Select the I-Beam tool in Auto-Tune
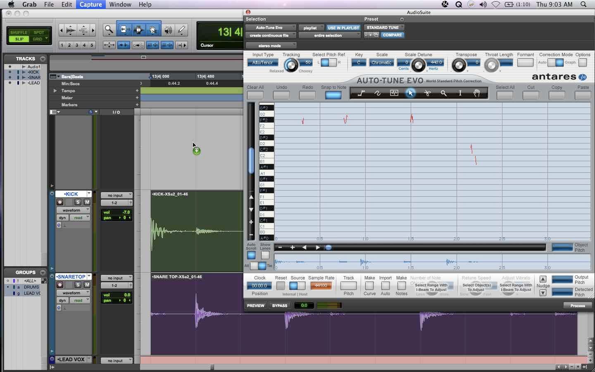 tap(460, 93)
